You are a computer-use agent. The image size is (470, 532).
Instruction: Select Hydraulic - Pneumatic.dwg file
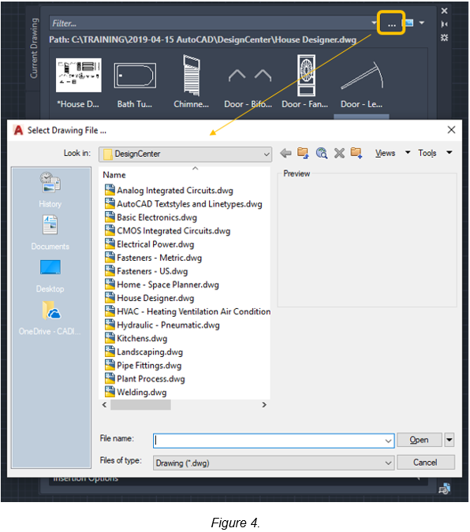168,325
